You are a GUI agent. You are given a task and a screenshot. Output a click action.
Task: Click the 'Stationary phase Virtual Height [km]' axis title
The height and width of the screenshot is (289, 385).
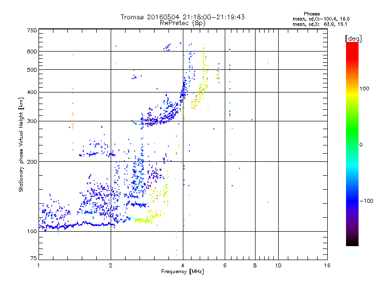pyautogui.click(x=21, y=145)
